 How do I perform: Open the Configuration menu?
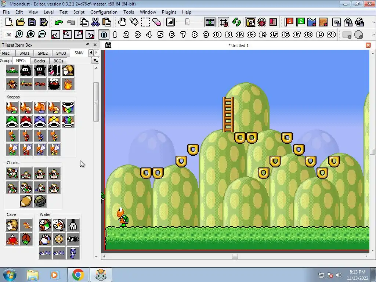tap(104, 12)
